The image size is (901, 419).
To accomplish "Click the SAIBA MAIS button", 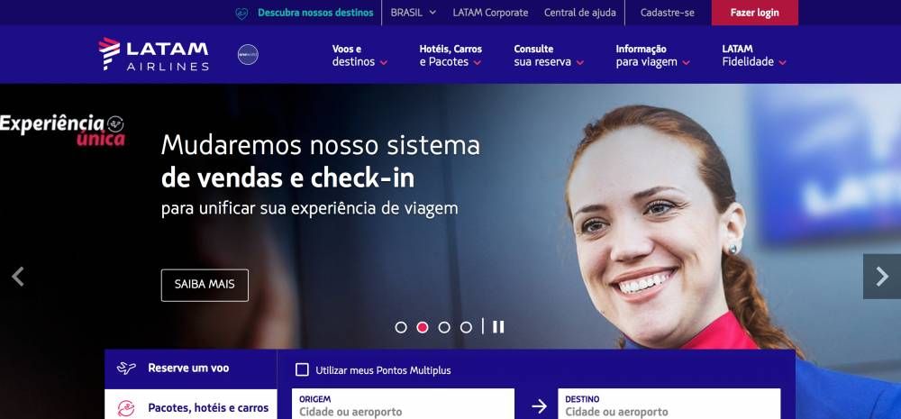I will point(205,285).
